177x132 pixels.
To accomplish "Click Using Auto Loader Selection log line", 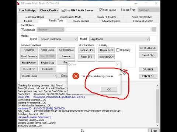I will (x=35, y=117).
